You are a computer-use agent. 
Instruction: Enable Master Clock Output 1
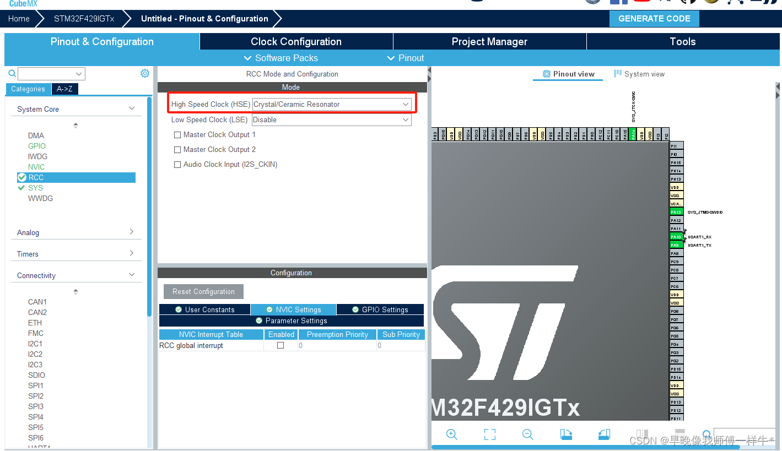(x=177, y=134)
